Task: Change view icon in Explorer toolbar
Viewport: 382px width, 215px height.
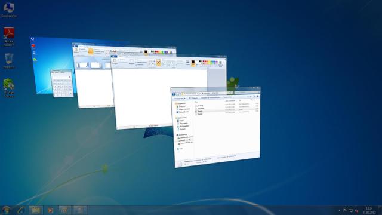Action: click(x=248, y=97)
